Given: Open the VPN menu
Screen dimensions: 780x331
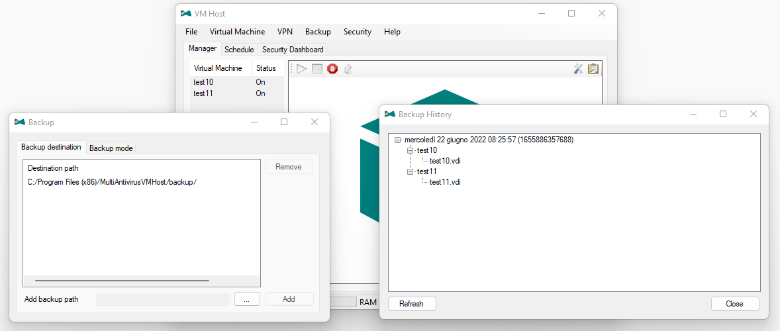Looking at the screenshot, I should point(285,32).
